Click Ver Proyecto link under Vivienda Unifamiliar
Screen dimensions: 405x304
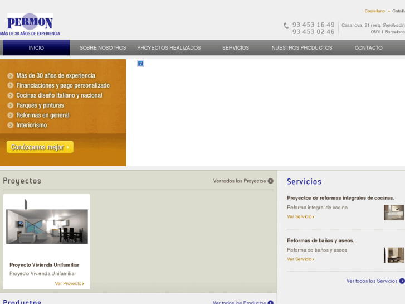pos(69,283)
